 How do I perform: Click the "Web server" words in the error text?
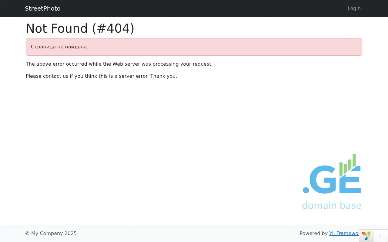pyautogui.click(x=126, y=64)
